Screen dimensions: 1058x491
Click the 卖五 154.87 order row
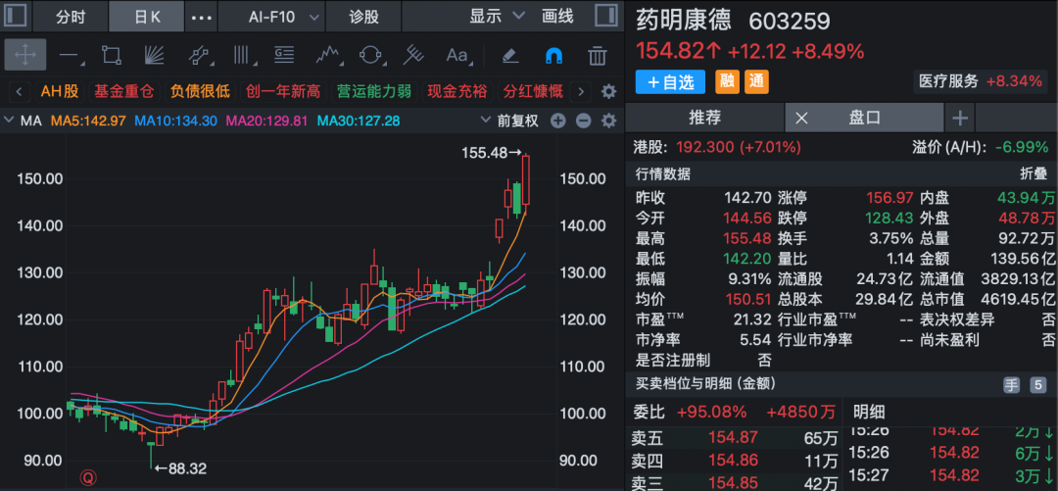[734, 438]
